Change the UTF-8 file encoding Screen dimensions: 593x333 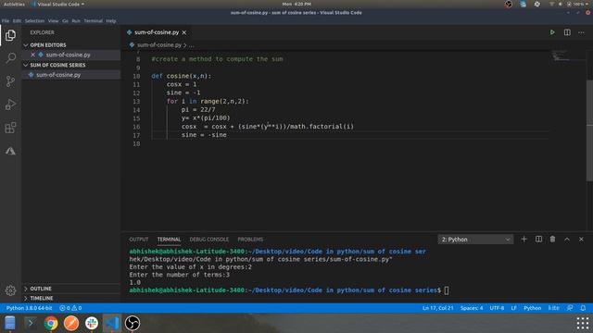(x=497, y=308)
